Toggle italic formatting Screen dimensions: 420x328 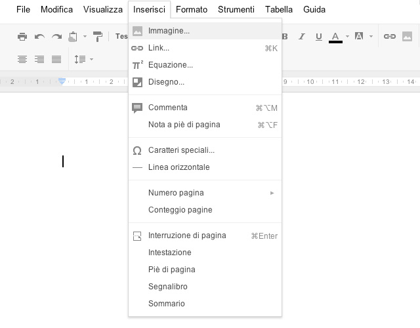point(302,37)
